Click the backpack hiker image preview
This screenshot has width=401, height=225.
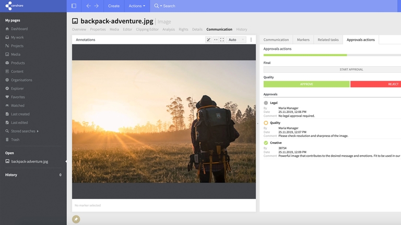(x=163, y=121)
